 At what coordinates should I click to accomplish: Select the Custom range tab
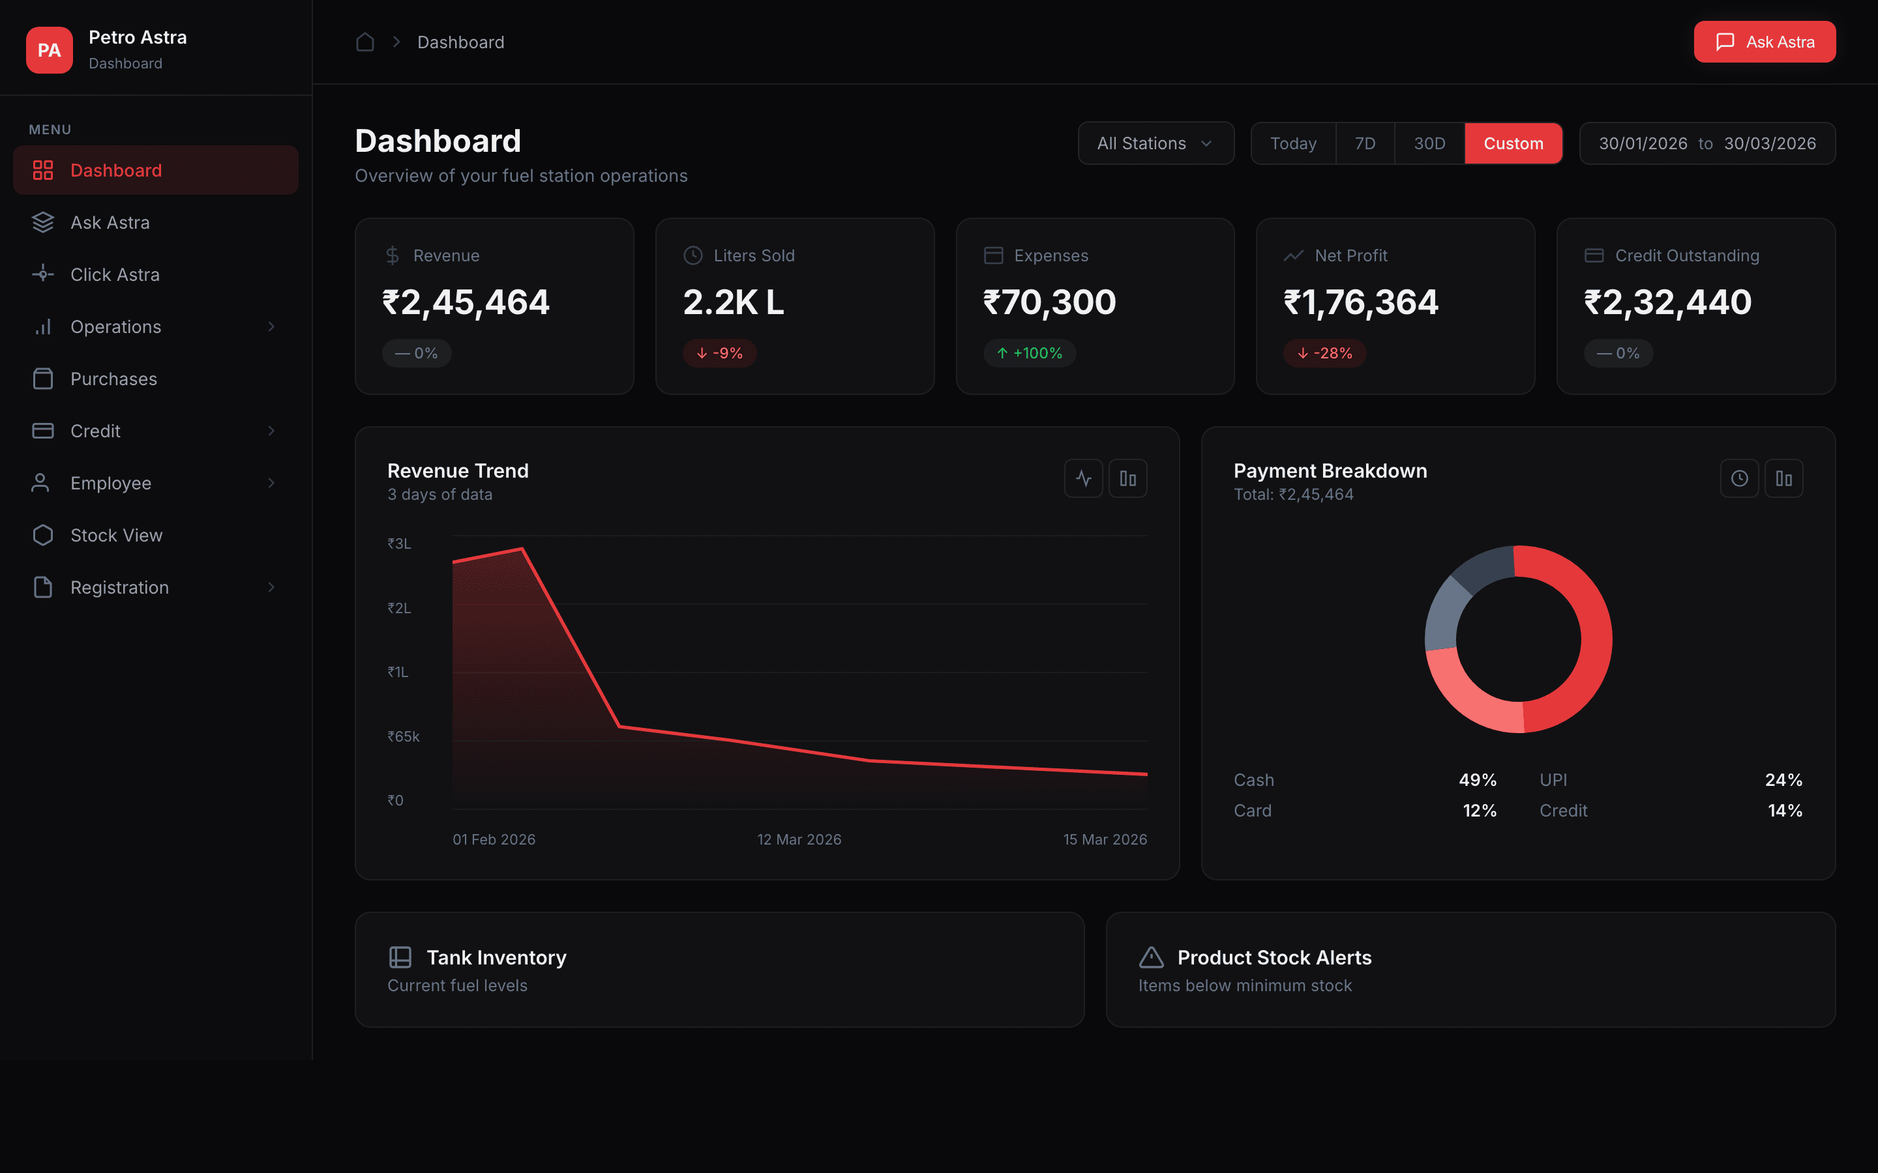pyautogui.click(x=1513, y=143)
